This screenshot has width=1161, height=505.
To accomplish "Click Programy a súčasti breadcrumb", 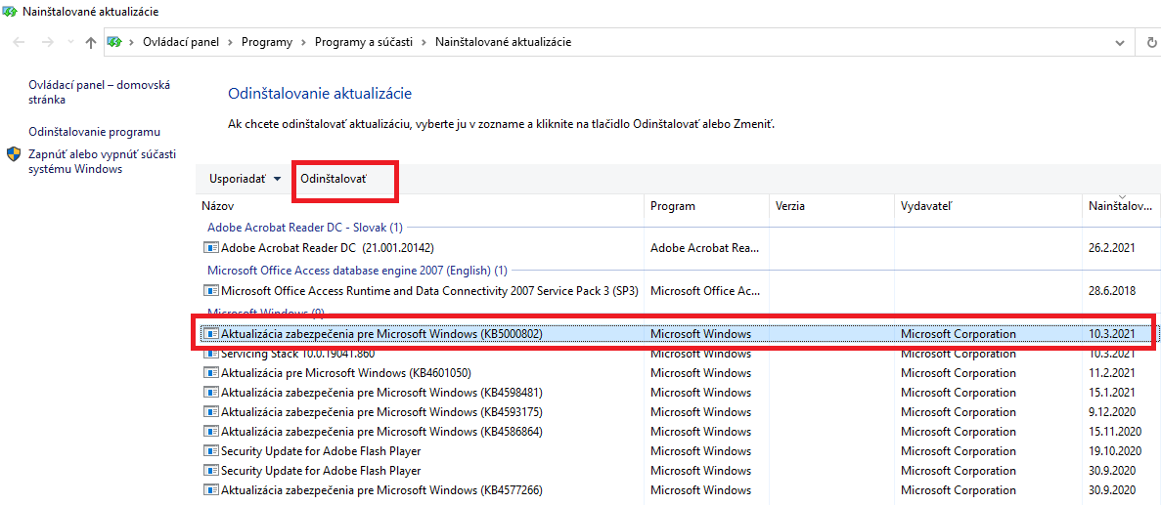I will (363, 42).
